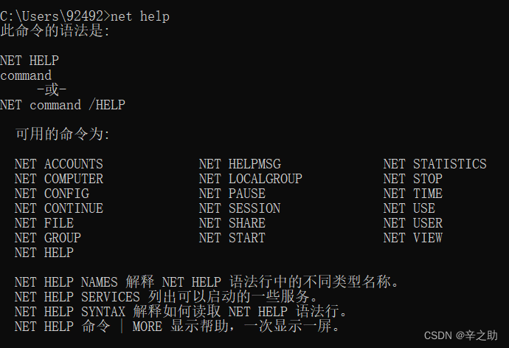Viewport: 509px width, 348px height.
Task: Click the NET VIEW command
Action: click(413, 238)
